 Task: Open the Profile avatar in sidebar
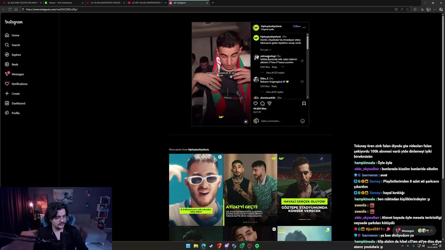[7, 113]
